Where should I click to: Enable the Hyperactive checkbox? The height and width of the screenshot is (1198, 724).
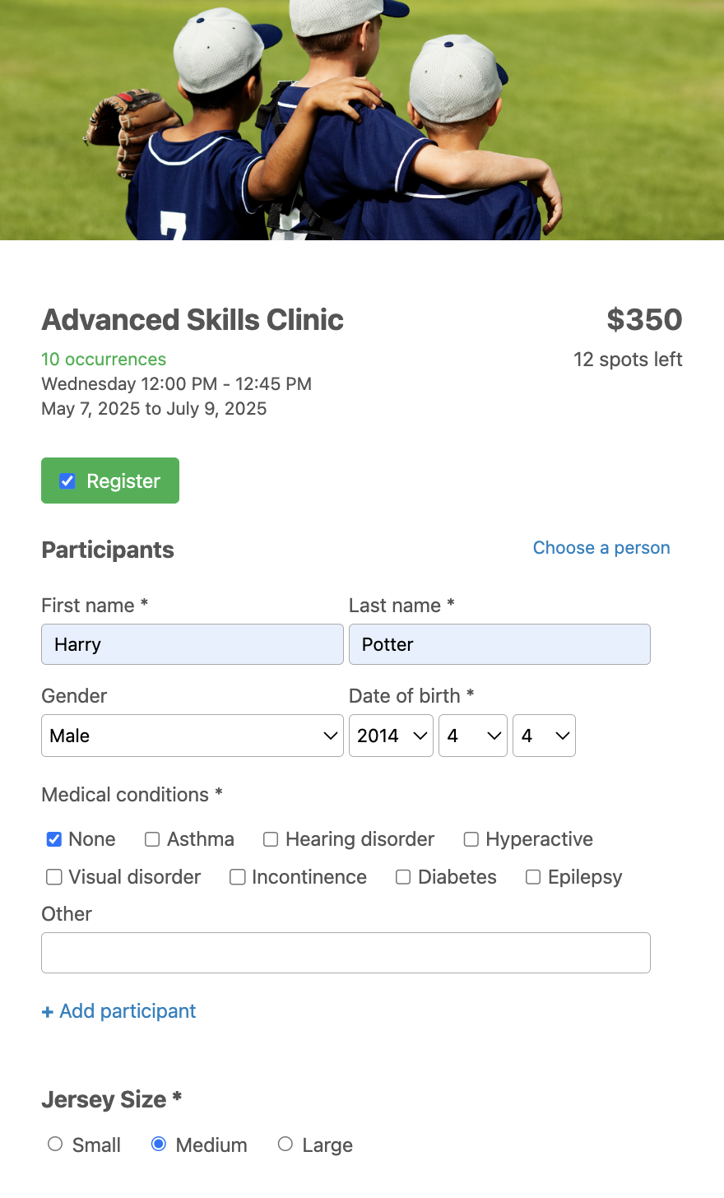471,839
